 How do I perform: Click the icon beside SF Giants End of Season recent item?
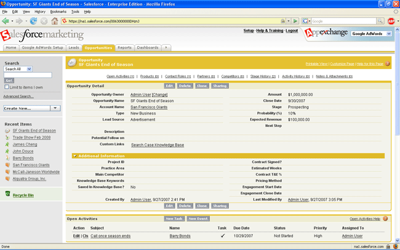tap(7, 131)
